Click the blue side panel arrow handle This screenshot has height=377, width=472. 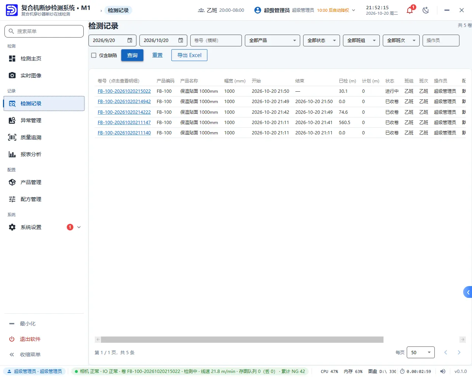[468, 292]
